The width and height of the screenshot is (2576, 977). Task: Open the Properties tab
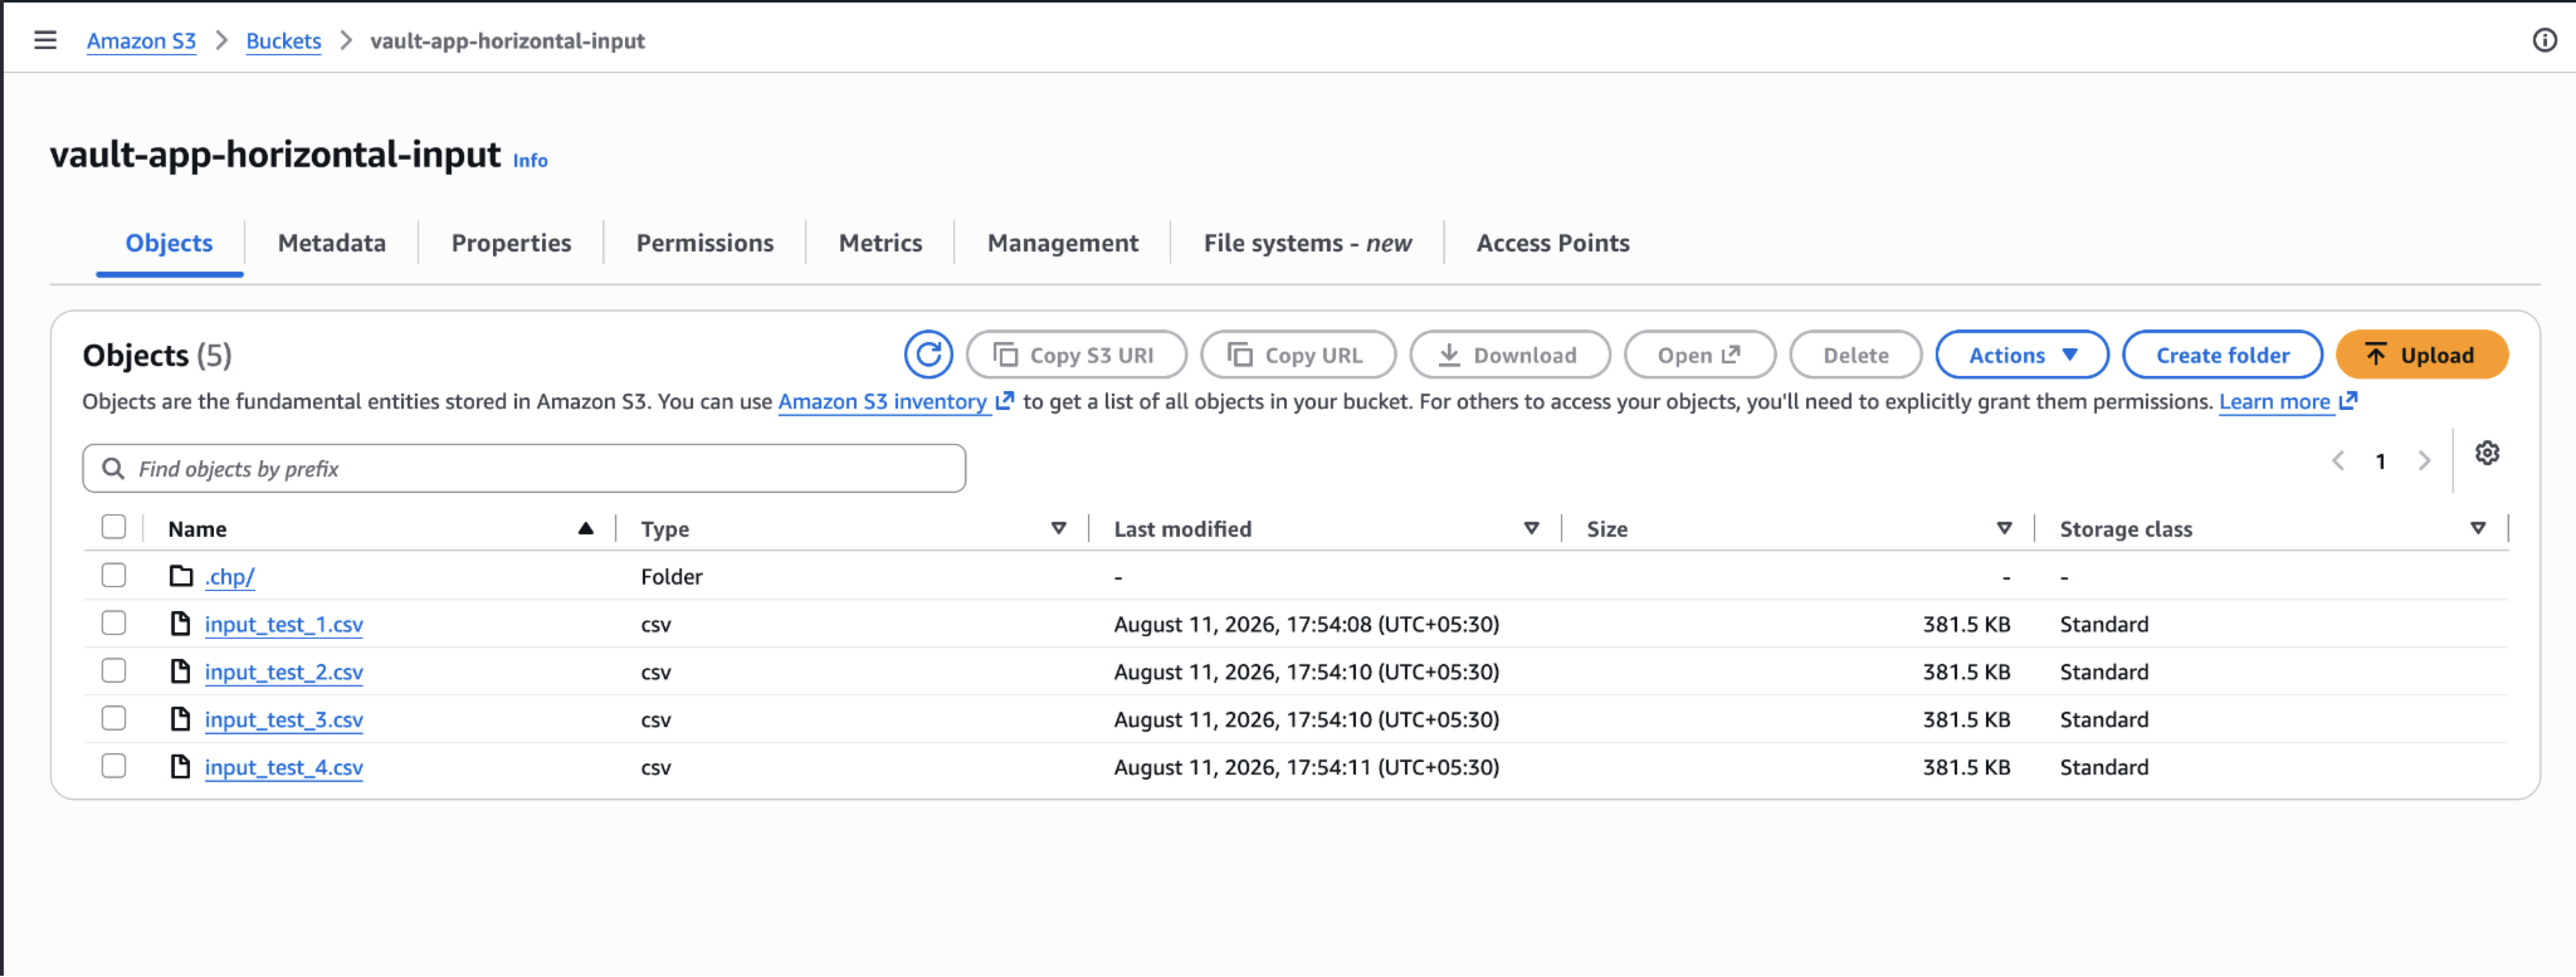pos(511,243)
